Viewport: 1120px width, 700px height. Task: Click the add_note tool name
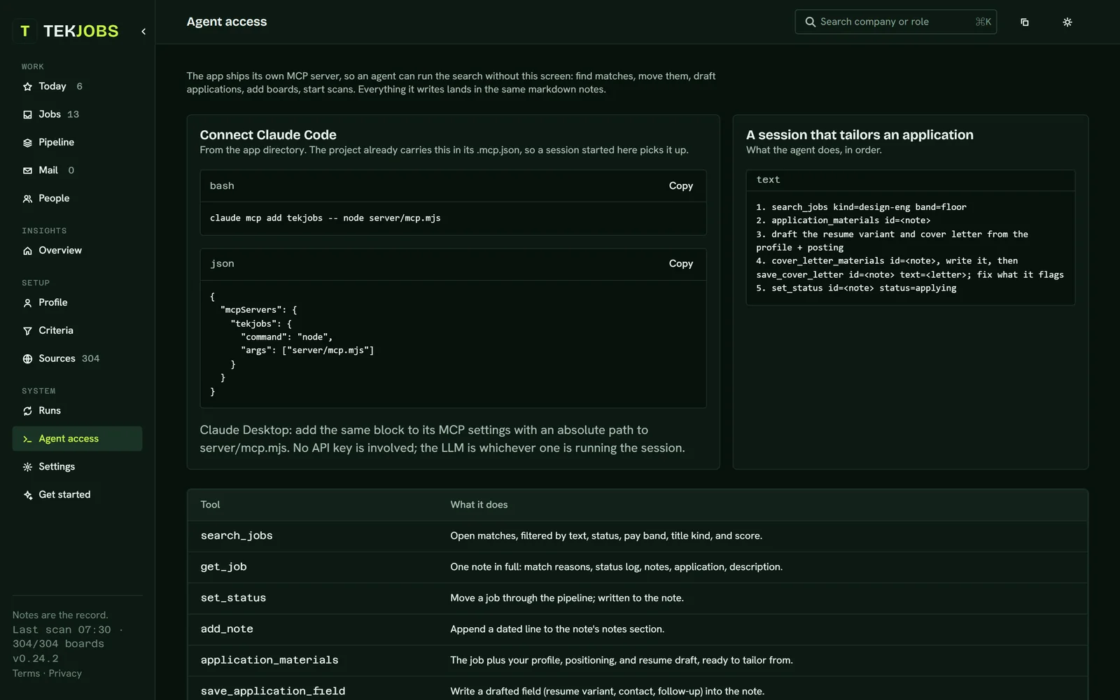[x=227, y=629]
